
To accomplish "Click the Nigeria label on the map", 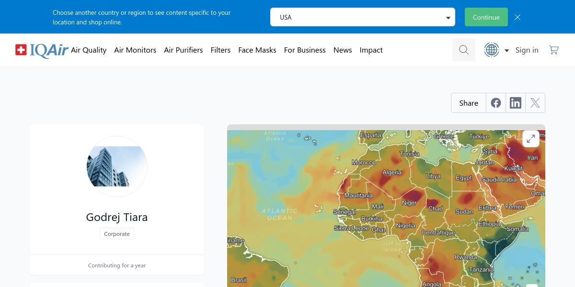I will 406,226.
